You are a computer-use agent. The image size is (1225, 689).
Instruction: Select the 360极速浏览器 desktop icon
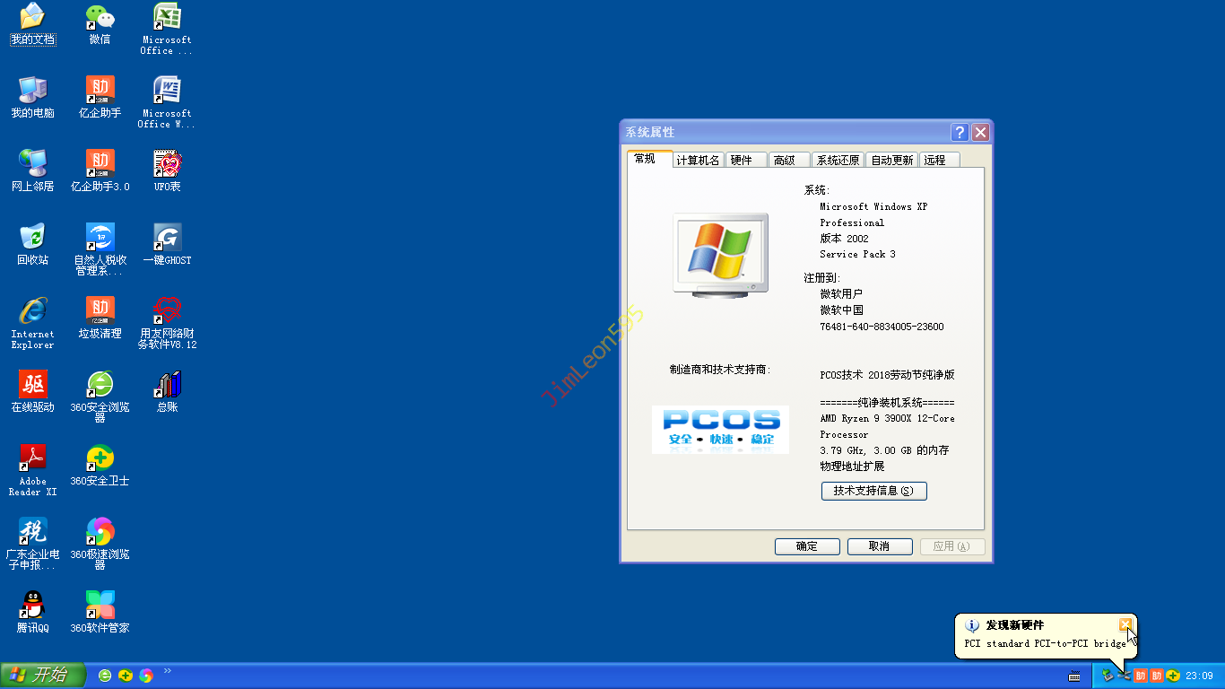pos(100,532)
